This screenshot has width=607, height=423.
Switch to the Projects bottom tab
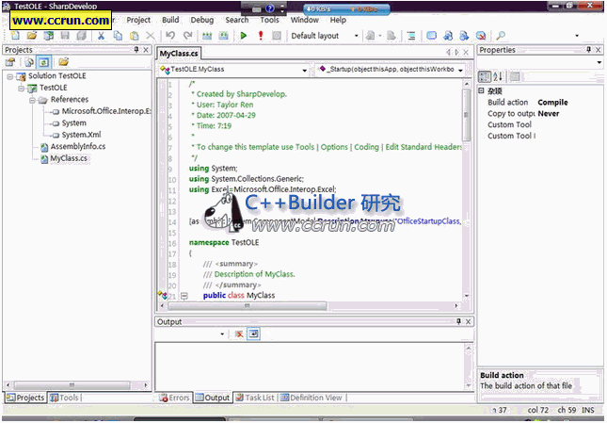(x=25, y=398)
